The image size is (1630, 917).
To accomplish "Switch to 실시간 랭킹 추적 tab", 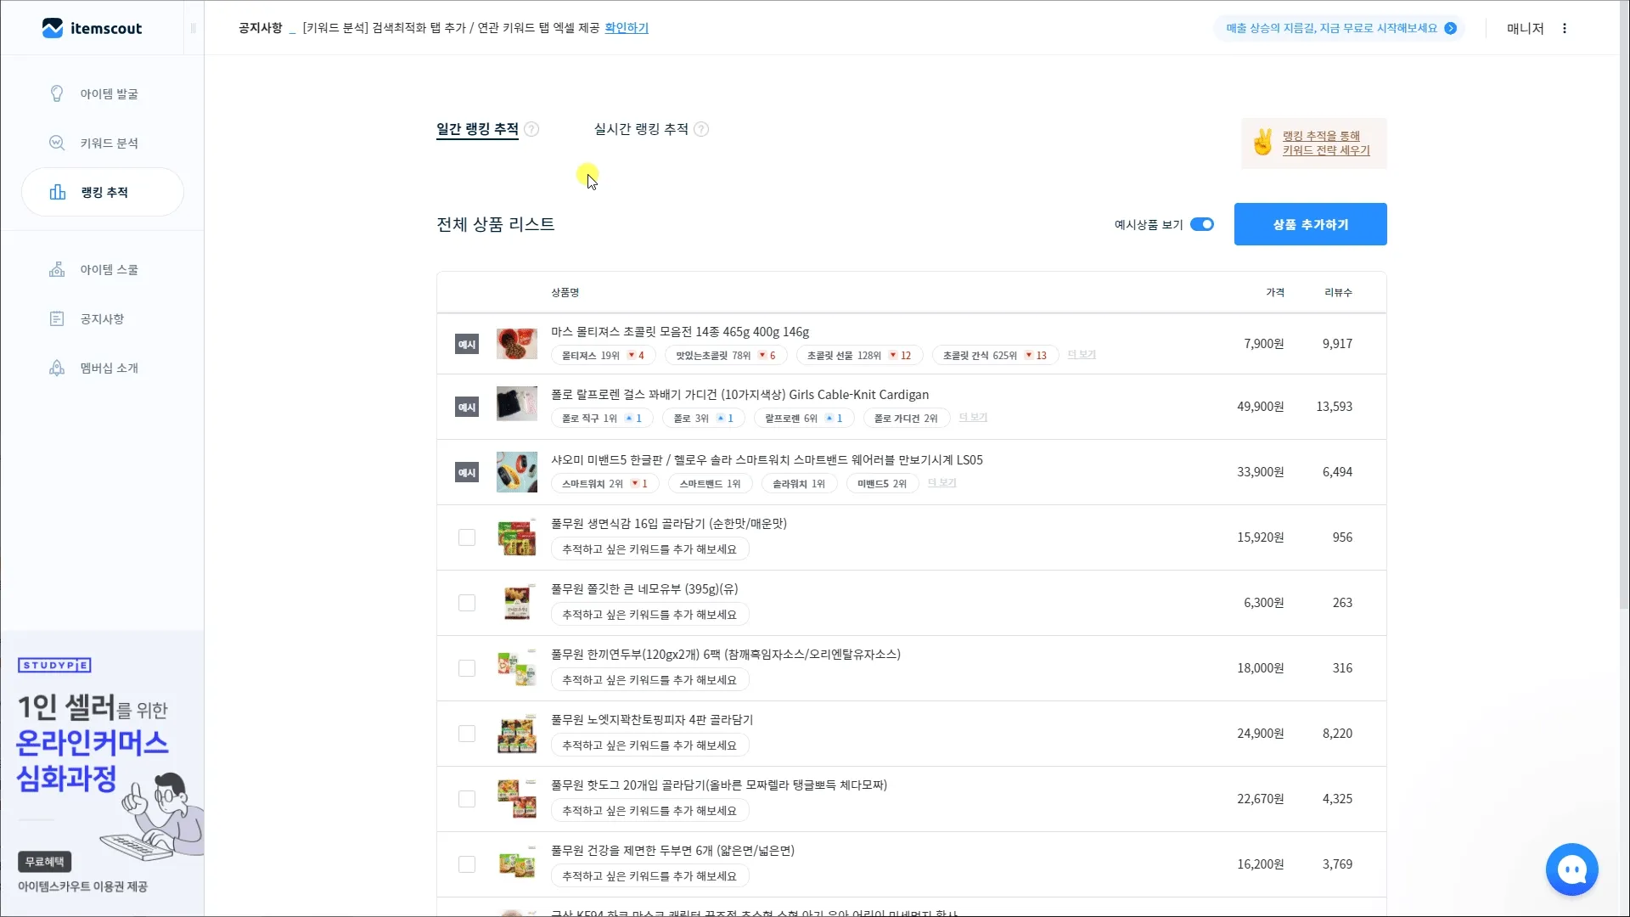I will [x=641, y=129].
